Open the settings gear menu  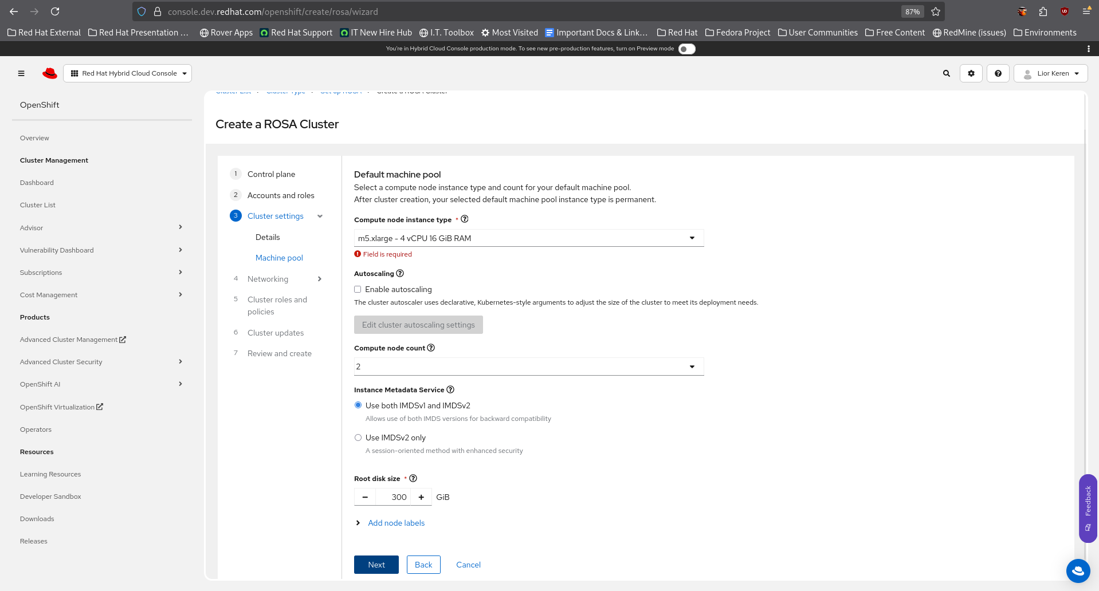point(971,73)
